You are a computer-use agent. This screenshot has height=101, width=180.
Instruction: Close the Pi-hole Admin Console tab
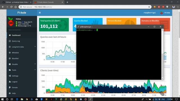click(62, 2)
